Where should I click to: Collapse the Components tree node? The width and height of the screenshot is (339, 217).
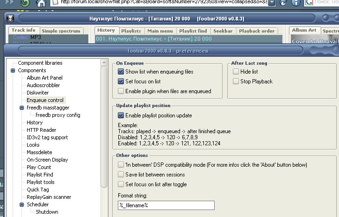click(x=13, y=70)
